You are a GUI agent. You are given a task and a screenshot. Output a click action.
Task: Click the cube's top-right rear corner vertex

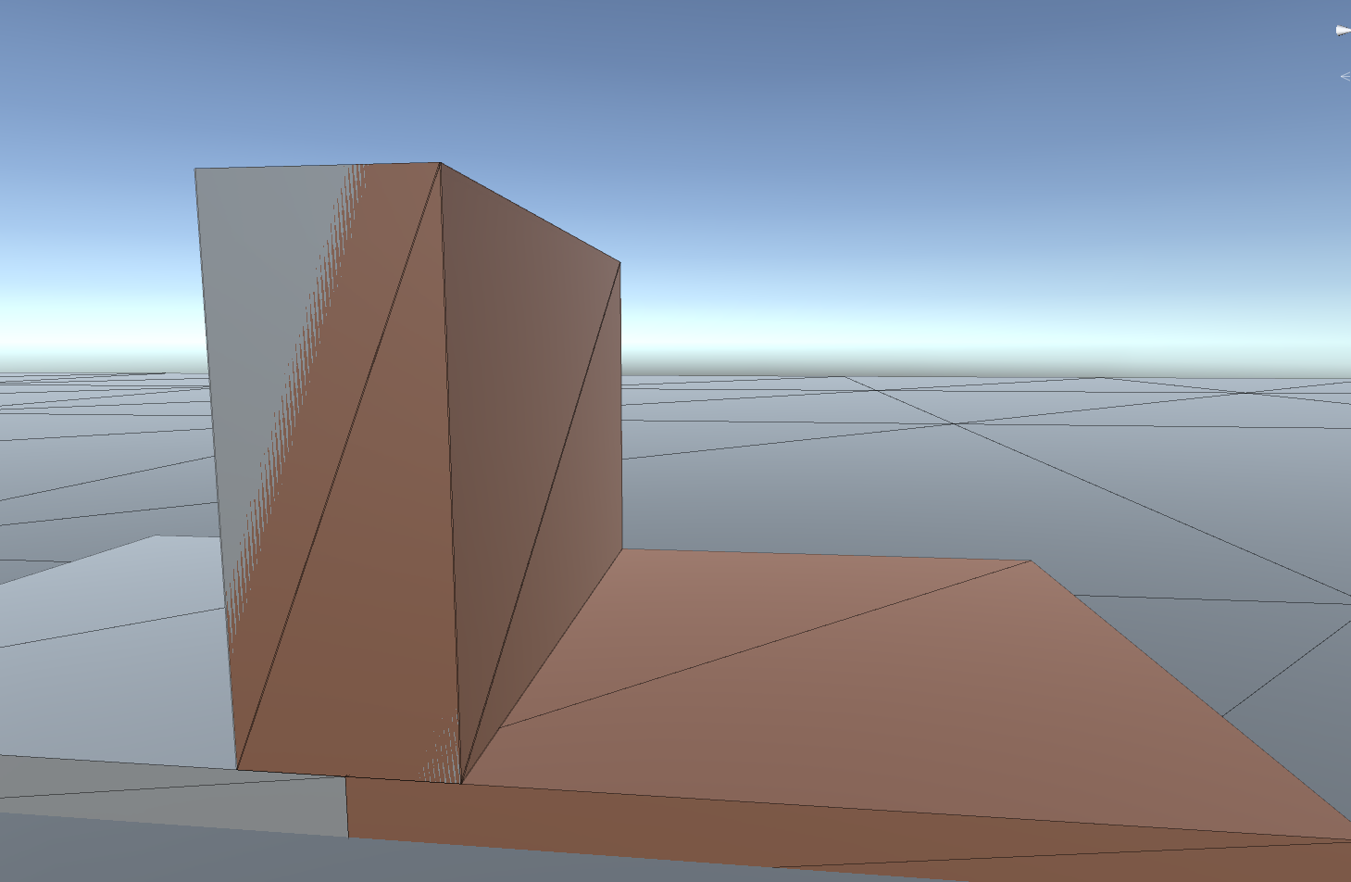pos(619,263)
